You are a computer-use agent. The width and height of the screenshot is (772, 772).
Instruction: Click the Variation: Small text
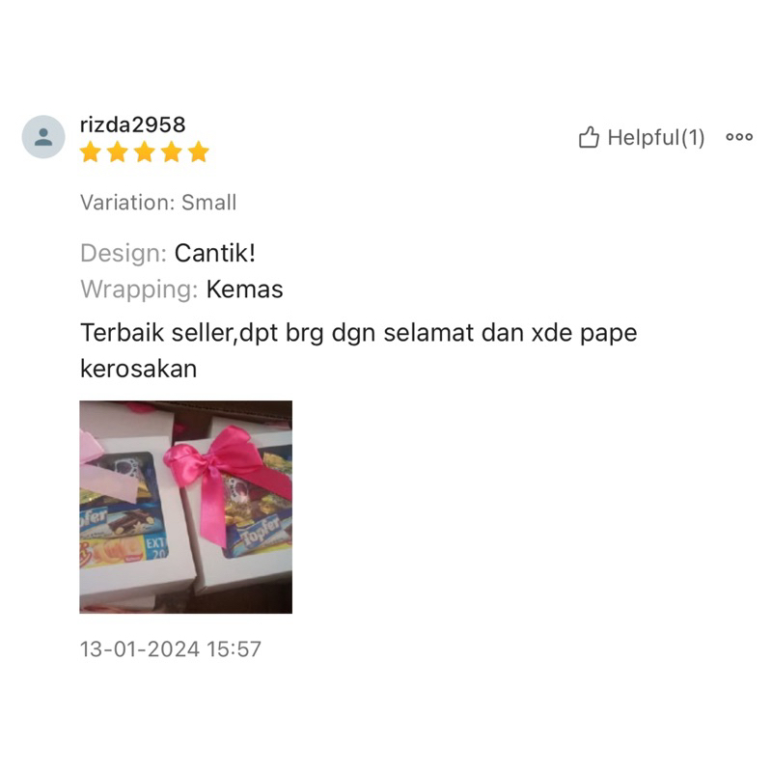pyautogui.click(x=158, y=203)
